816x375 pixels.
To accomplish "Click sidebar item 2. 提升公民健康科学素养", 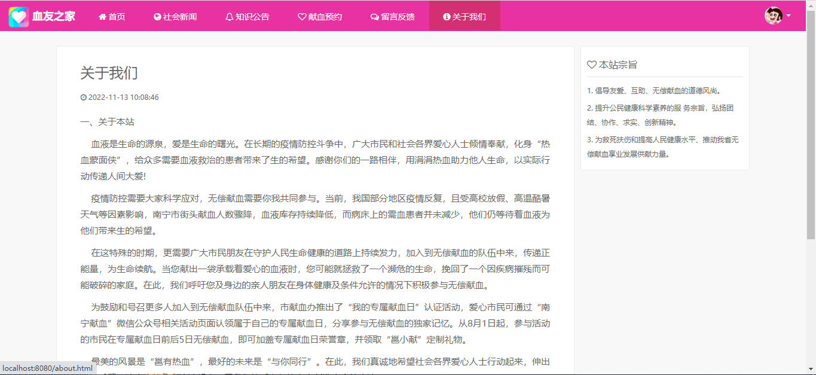I will tap(662, 115).
